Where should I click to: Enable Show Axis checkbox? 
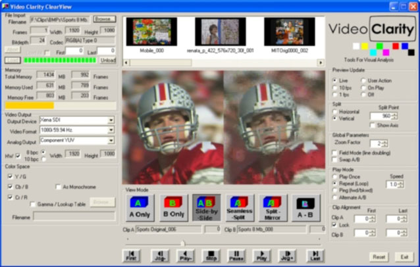(x=373, y=125)
